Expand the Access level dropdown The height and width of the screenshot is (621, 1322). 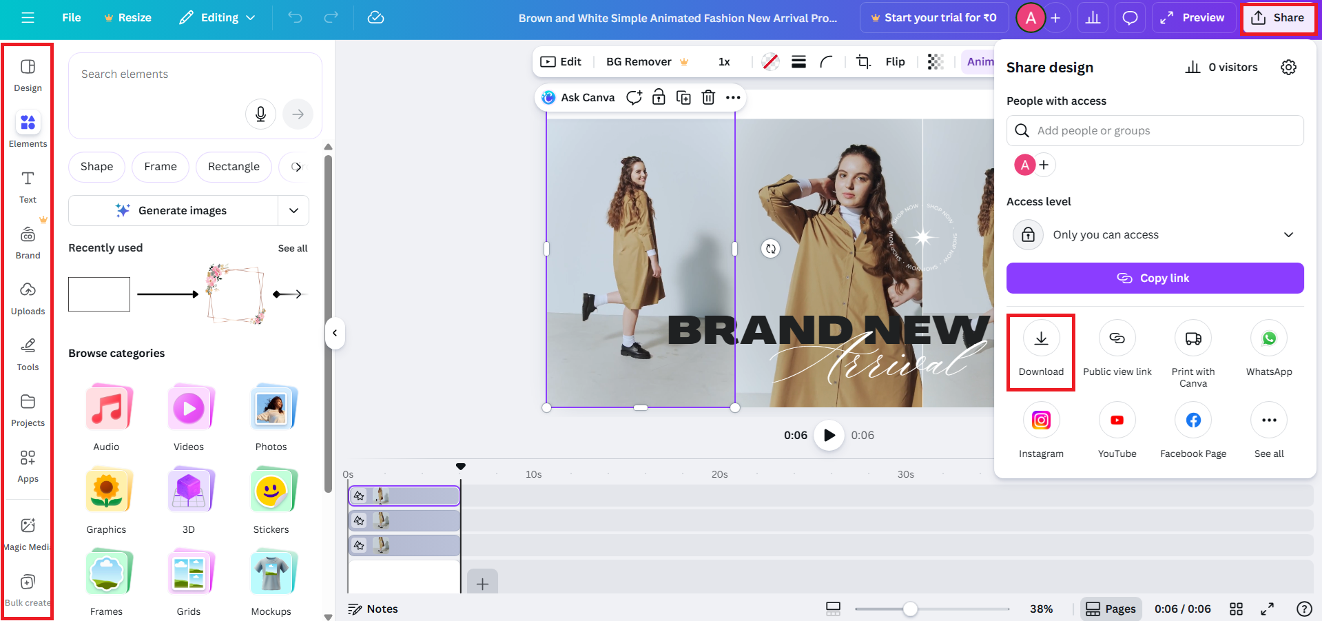tap(1288, 234)
